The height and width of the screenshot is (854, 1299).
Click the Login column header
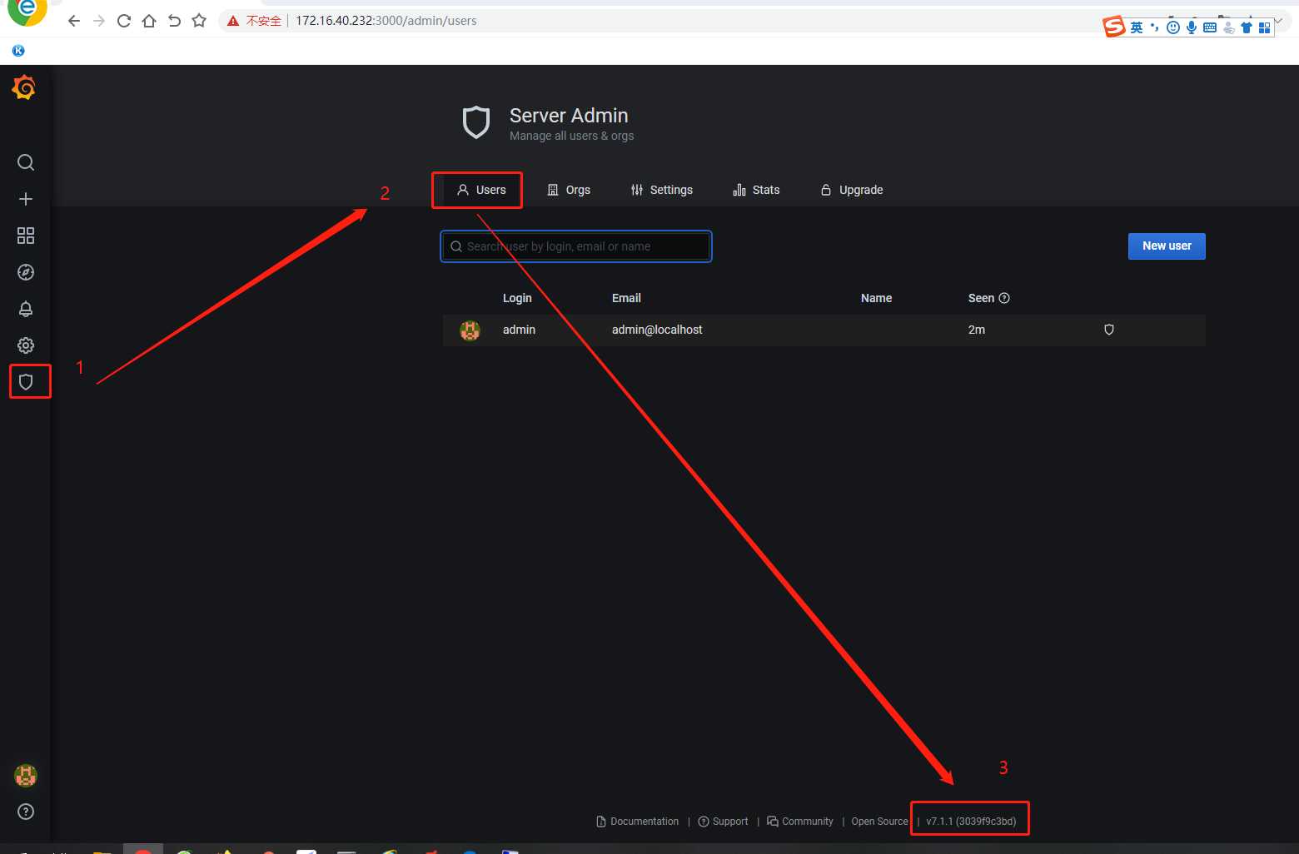click(517, 298)
